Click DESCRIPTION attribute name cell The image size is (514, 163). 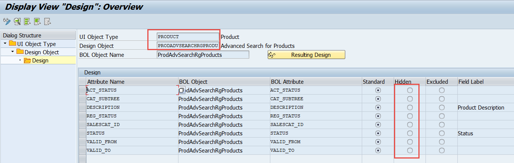point(132,107)
